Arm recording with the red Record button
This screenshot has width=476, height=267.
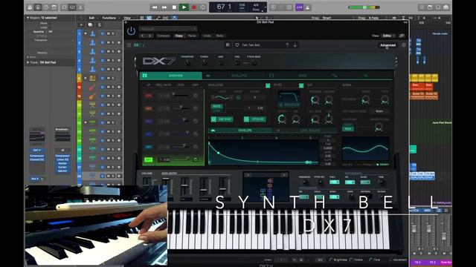point(194,7)
